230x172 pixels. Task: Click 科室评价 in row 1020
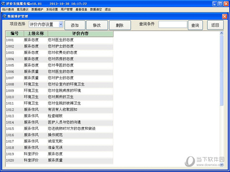(x=31, y=160)
